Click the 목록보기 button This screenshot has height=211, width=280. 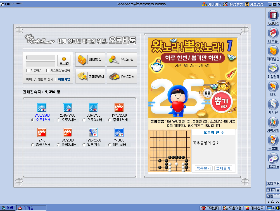pyautogui.click(x=203, y=168)
